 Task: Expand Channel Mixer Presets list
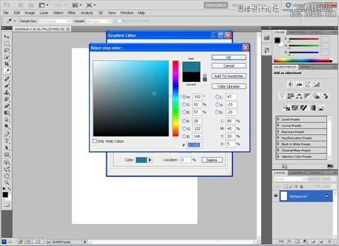pyautogui.click(x=279, y=150)
